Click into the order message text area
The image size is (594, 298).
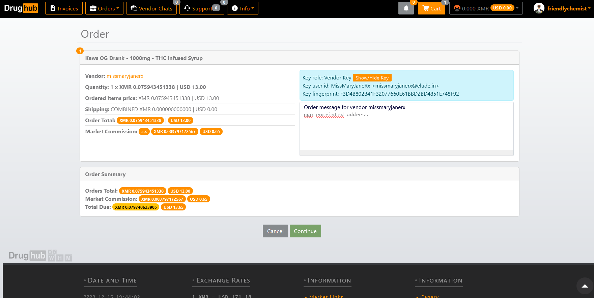click(x=406, y=129)
